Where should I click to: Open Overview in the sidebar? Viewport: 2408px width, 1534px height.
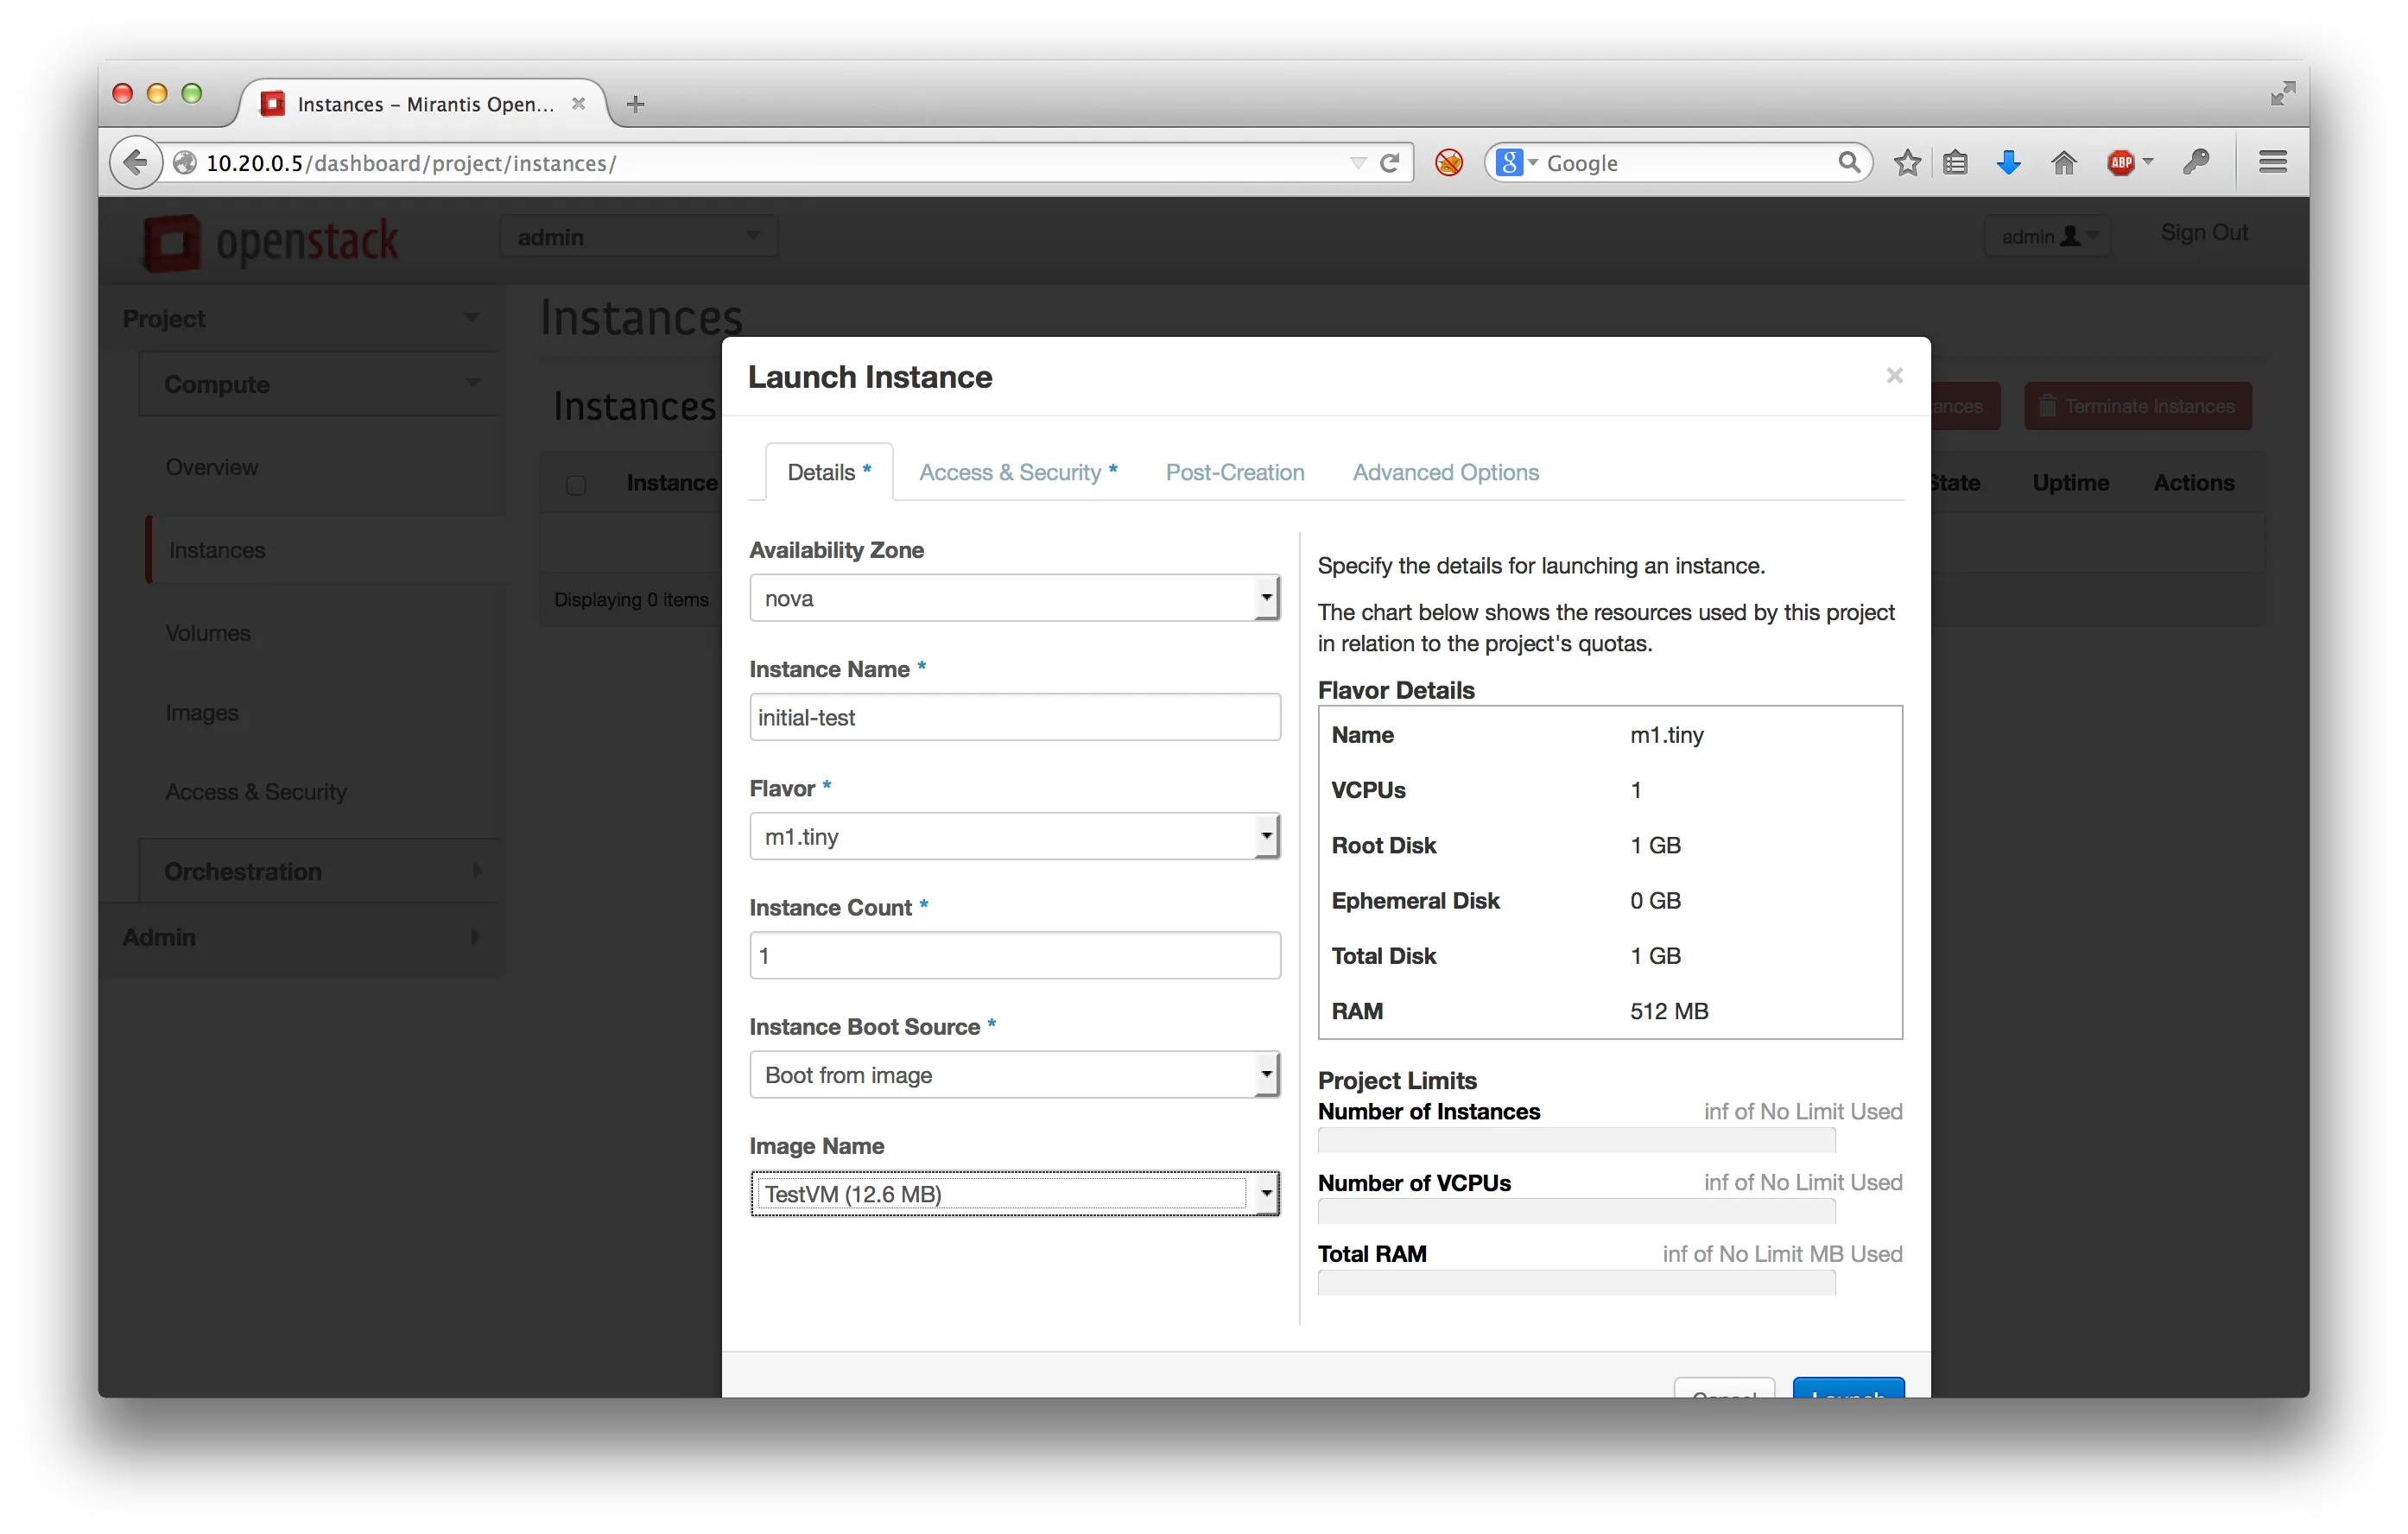tap(212, 467)
